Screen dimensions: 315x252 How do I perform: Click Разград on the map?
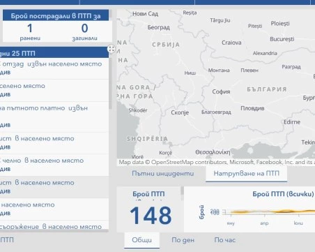tap(291, 67)
